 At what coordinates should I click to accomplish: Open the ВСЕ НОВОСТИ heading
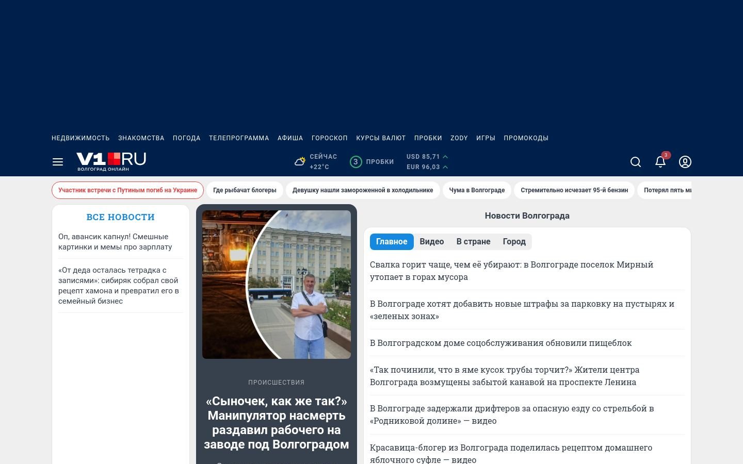[121, 217]
